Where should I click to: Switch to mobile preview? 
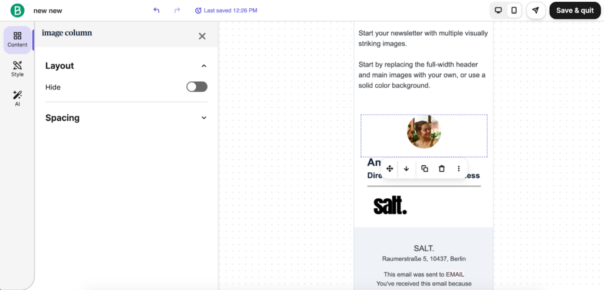pyautogui.click(x=514, y=11)
